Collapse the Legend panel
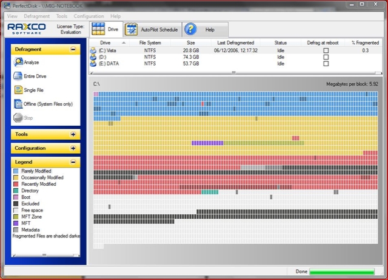Image resolution: width=388 pixels, height=280 pixels. pos(73,162)
